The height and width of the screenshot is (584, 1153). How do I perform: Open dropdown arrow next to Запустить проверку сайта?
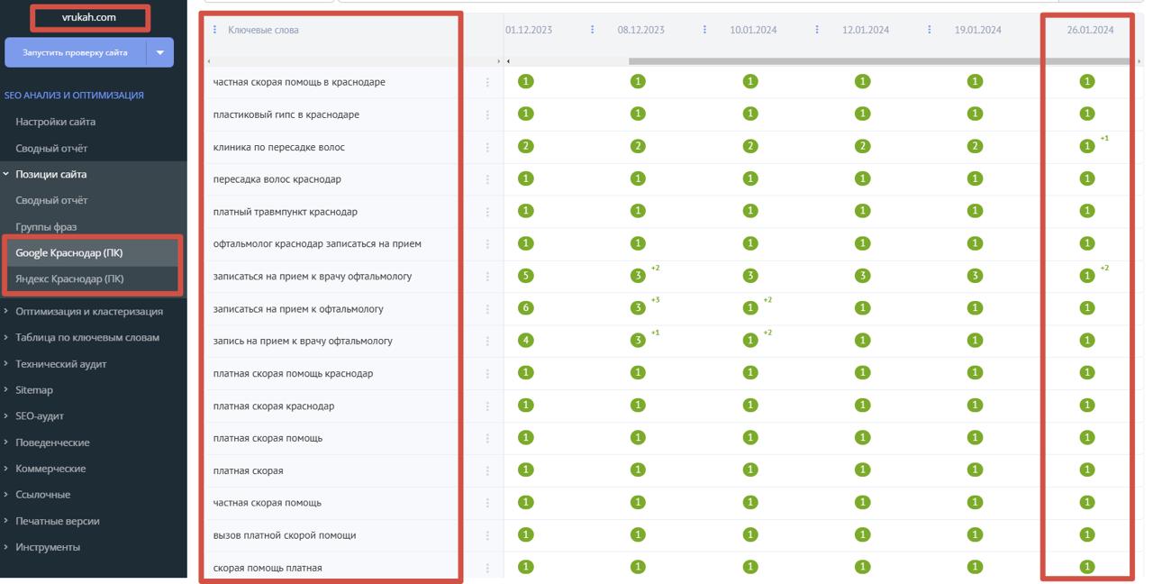click(x=159, y=52)
